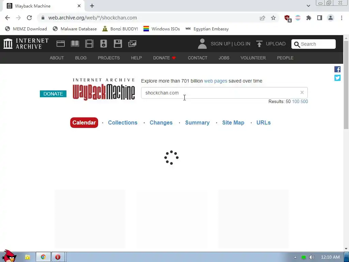Open the Audio (speaker) icon
Screen dimensions: 349x262
104,44
